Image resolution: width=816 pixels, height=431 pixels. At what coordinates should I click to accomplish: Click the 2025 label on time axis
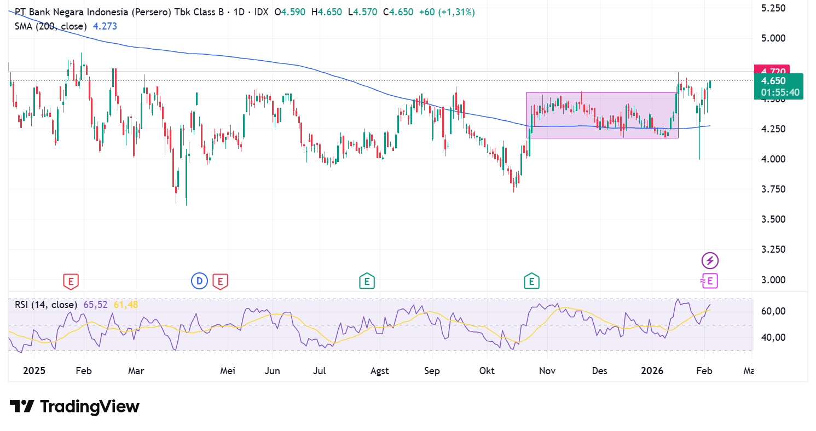point(34,371)
